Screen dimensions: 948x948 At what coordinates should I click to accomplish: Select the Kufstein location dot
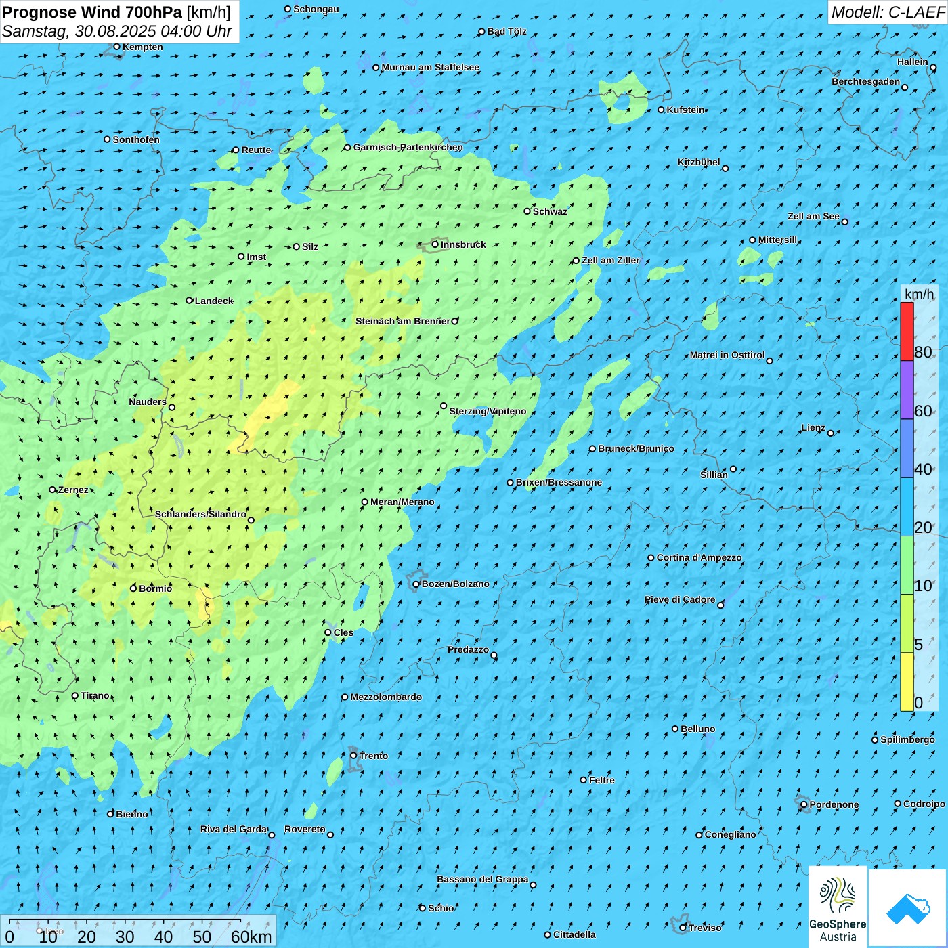[662, 110]
